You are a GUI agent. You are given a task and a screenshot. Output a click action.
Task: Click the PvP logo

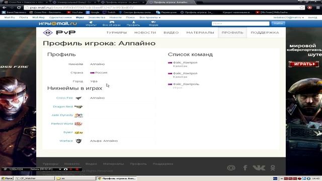click(59, 32)
